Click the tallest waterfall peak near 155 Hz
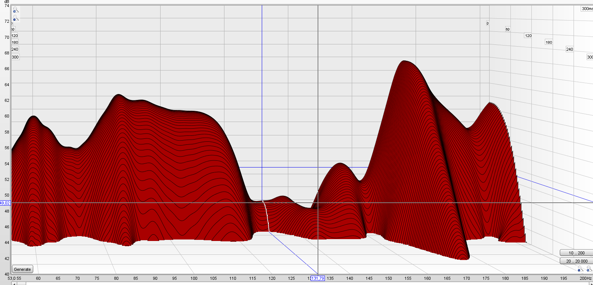Screen dimensions: 593x285 (x=404, y=61)
